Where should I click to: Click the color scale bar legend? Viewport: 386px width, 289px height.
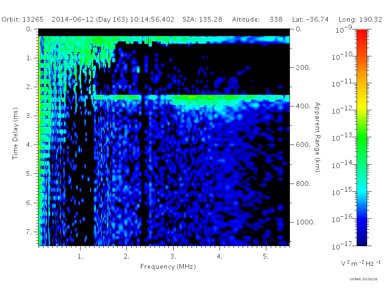point(361,137)
